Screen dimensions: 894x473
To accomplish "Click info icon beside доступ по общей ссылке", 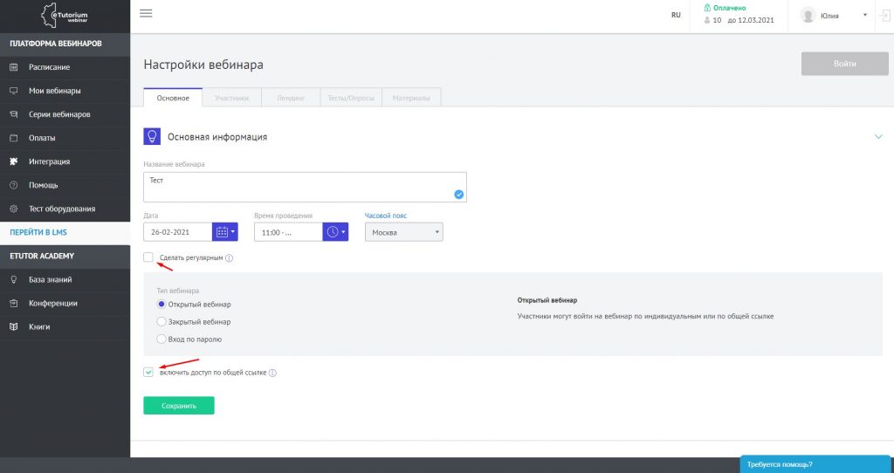I will point(272,373).
